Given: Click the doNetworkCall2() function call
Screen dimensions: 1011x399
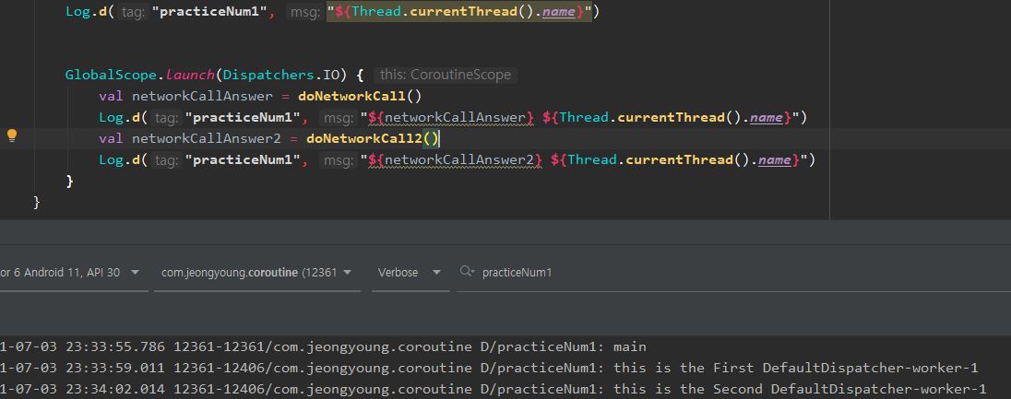Looking at the screenshot, I should (x=372, y=138).
